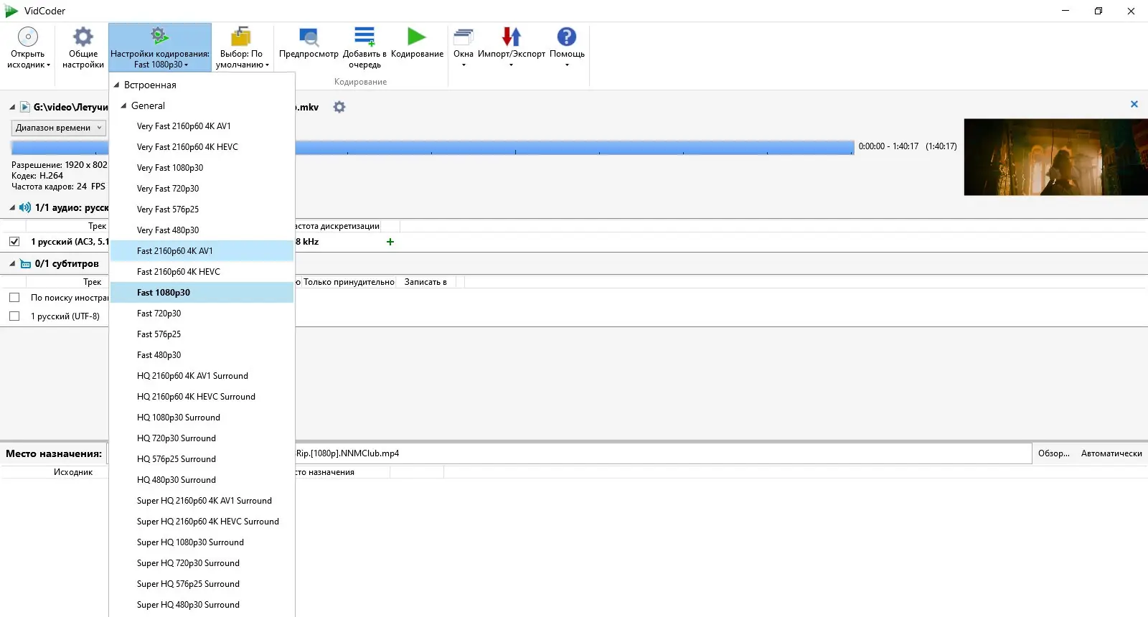Click the blue time range slider bar

574,147
